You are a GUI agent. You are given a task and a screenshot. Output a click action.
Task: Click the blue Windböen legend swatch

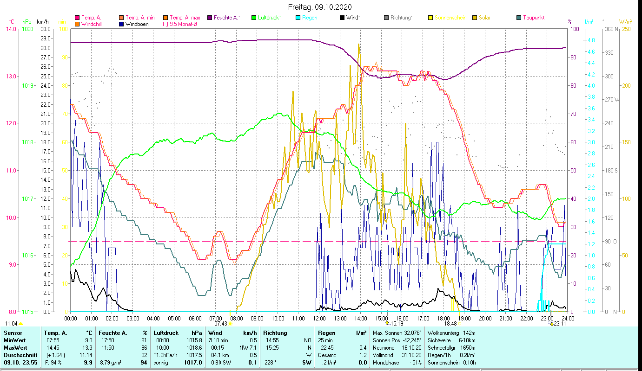pyautogui.click(x=121, y=24)
